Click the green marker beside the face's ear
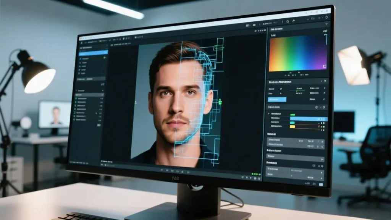Viewport: 391px width, 220px height. [x=220, y=102]
